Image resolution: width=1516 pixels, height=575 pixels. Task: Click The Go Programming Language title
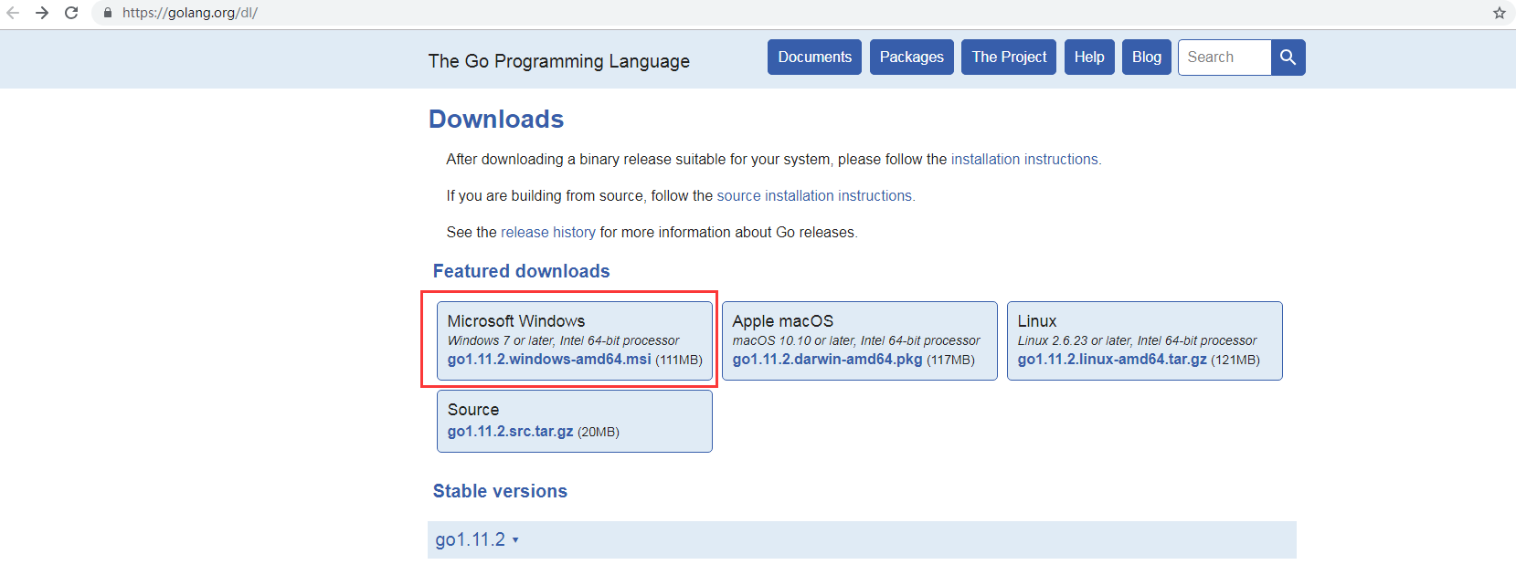point(559,61)
